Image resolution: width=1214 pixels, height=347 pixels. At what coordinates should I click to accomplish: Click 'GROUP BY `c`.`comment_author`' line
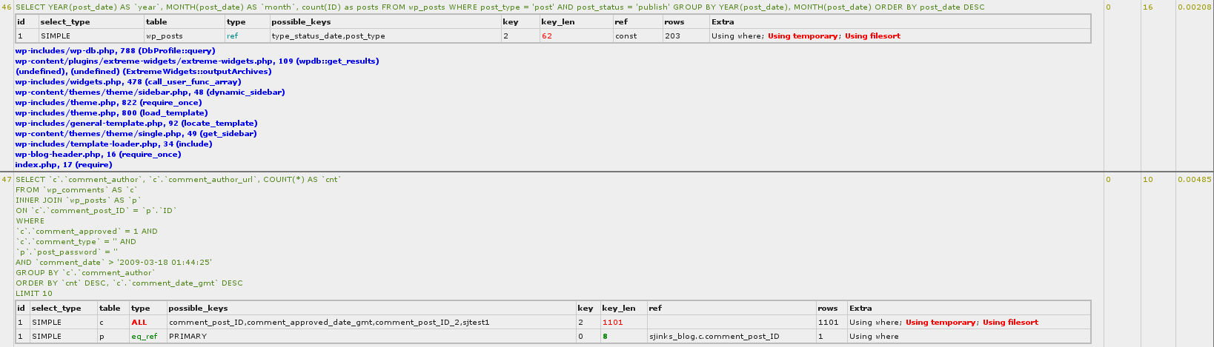tap(86, 273)
